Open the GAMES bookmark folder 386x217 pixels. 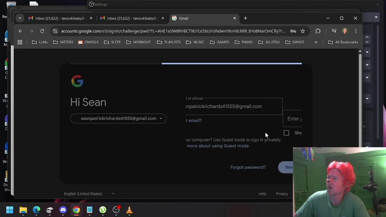(x=219, y=42)
